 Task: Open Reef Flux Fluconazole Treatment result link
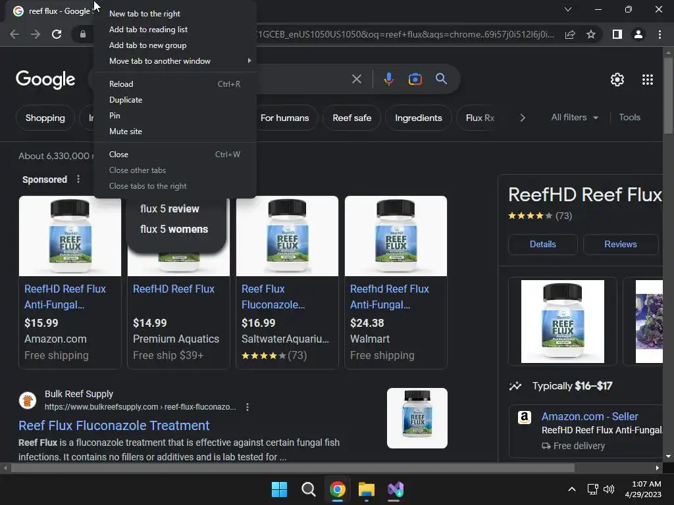[x=114, y=425]
